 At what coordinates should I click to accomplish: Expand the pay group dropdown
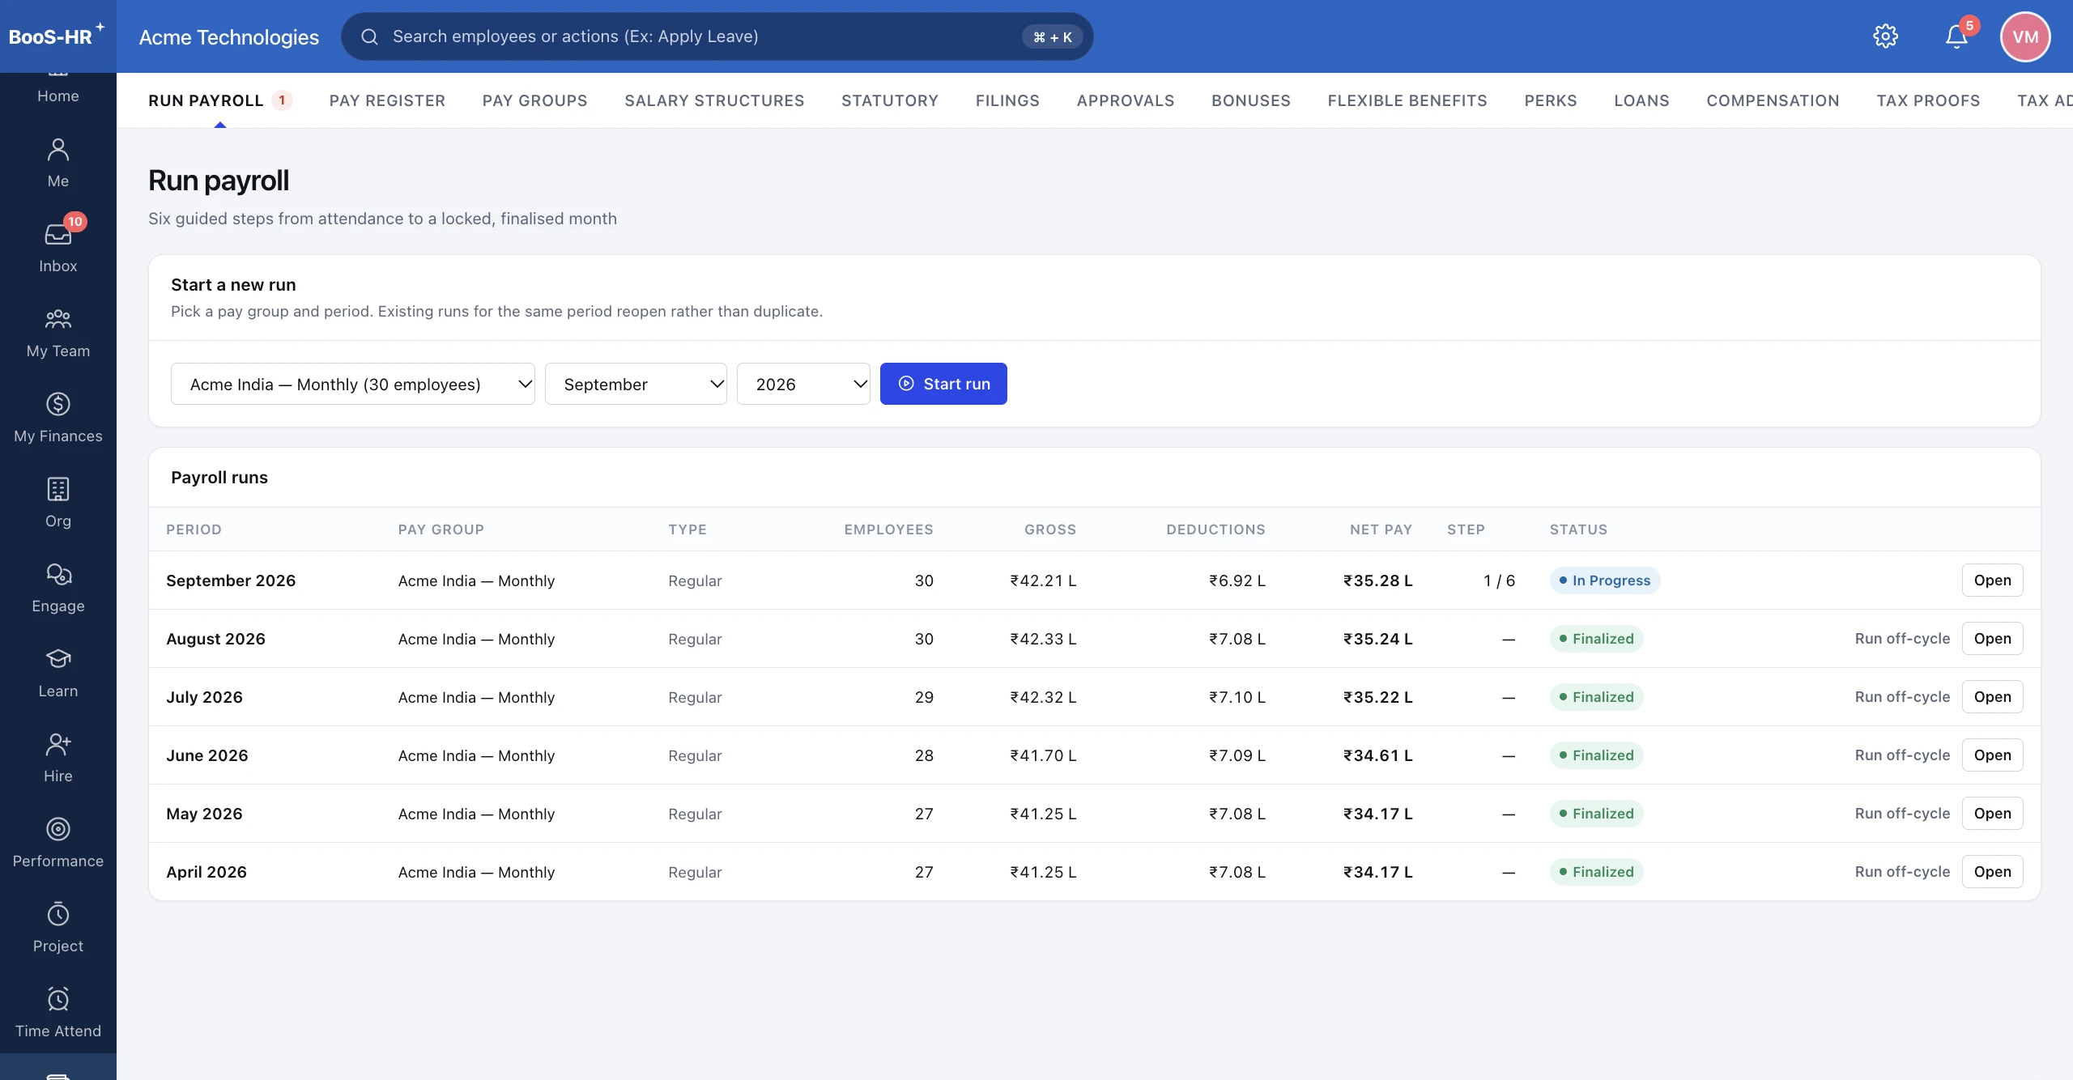point(353,384)
